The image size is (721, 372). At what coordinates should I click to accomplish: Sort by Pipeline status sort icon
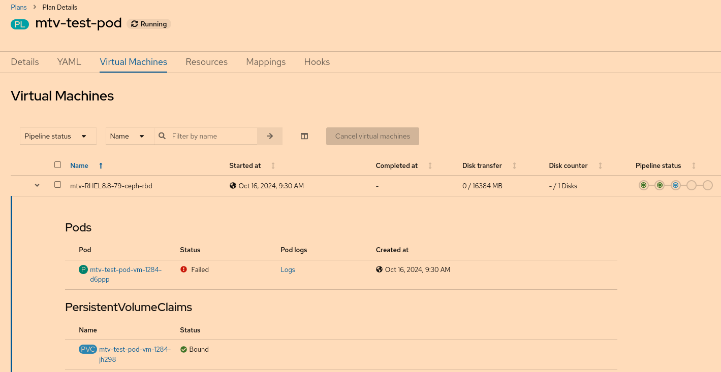click(x=694, y=165)
